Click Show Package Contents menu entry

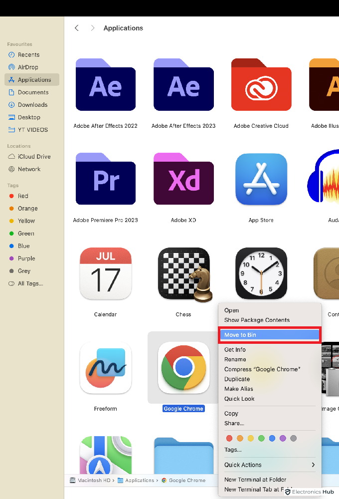(x=257, y=320)
